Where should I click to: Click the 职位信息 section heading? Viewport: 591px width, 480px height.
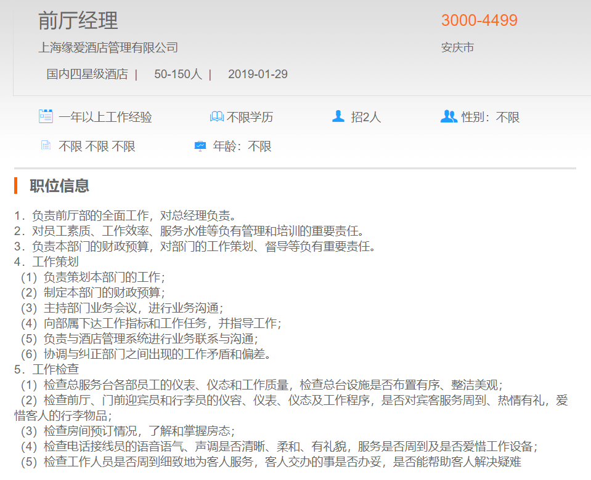(x=59, y=185)
